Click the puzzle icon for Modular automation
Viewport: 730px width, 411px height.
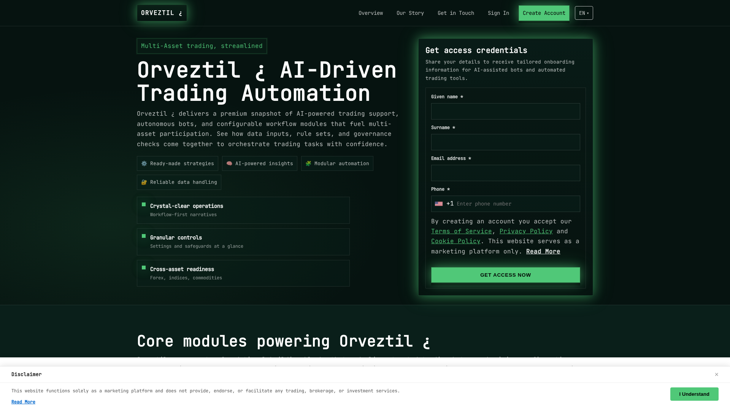coord(308,163)
